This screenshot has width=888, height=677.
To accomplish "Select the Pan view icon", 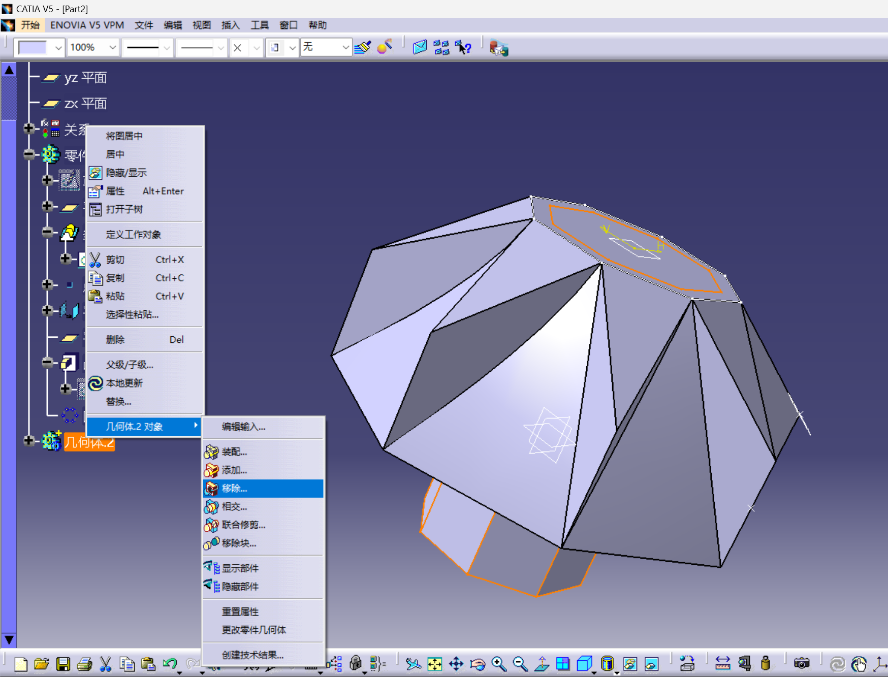I will (456, 664).
